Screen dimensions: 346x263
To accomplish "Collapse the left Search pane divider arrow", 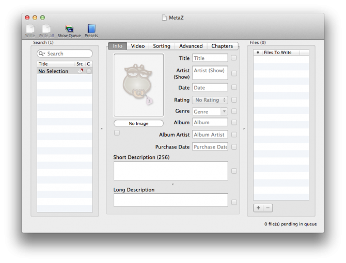I will 101,128.
